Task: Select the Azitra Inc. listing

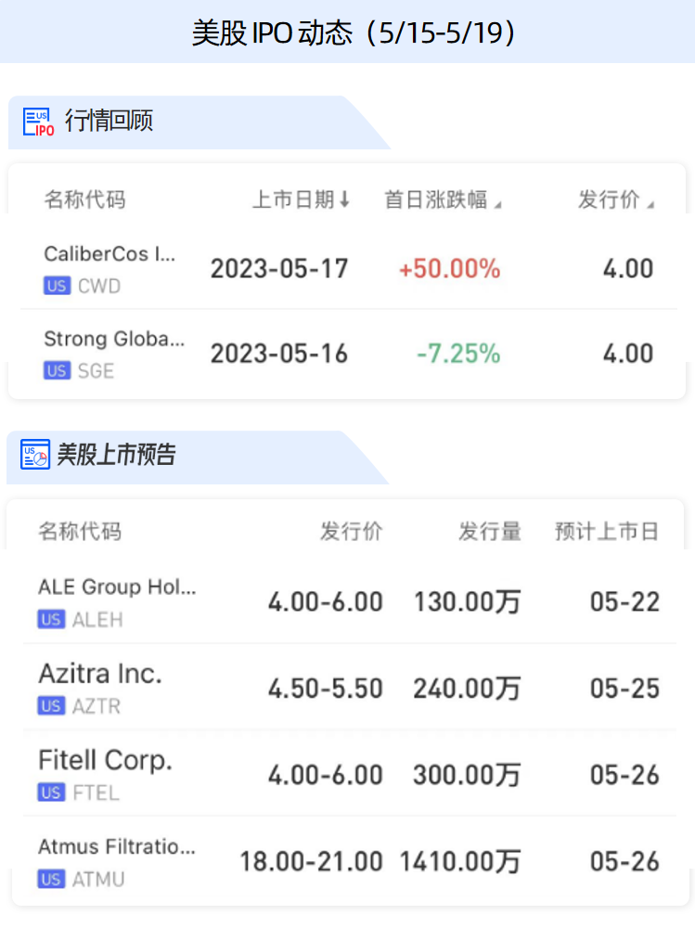Action: [x=100, y=674]
